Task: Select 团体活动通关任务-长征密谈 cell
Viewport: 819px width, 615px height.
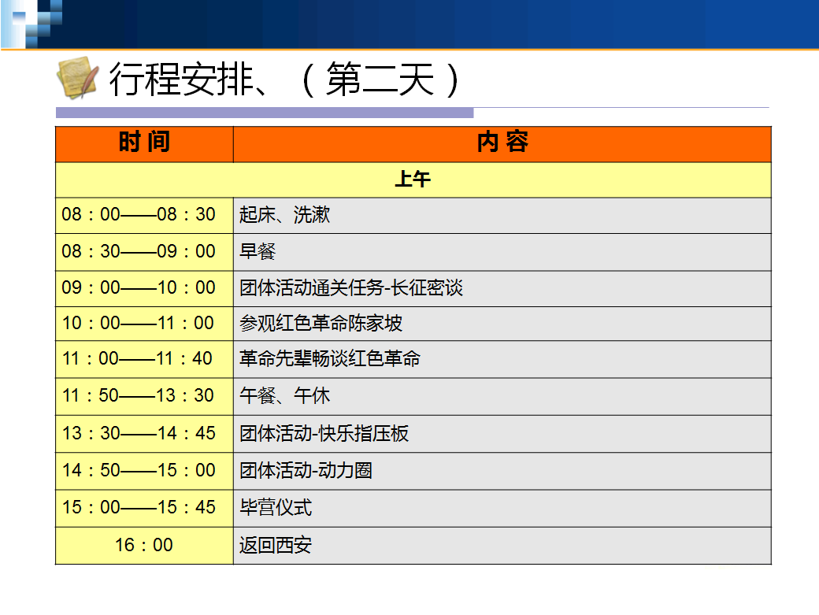Action: coord(502,289)
